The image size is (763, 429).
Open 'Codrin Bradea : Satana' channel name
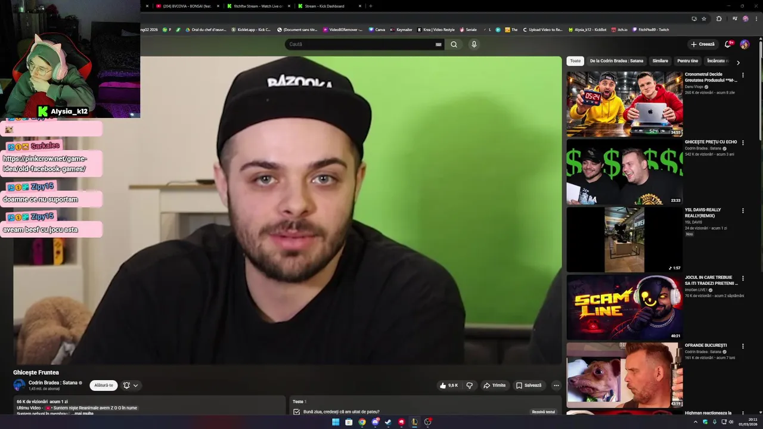(x=53, y=383)
